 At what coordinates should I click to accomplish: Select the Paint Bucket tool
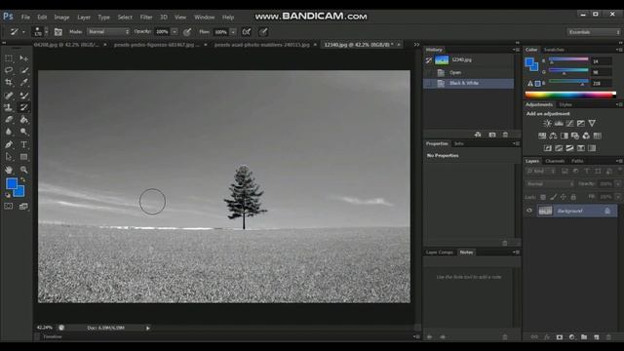tap(23, 119)
